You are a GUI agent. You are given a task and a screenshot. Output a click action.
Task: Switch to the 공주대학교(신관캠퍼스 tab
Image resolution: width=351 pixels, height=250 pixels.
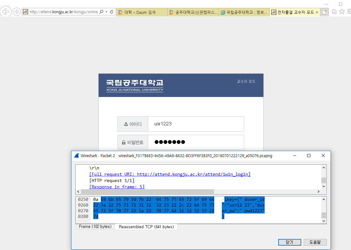click(x=193, y=12)
